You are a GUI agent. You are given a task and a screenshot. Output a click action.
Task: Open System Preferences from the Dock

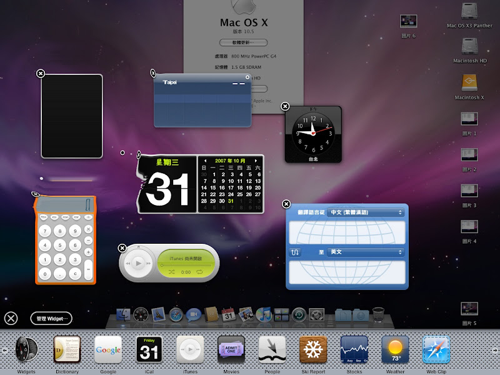pos(317,315)
